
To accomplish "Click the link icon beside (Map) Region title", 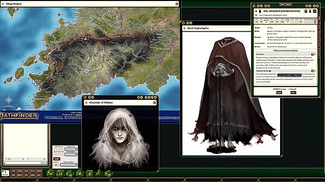I will pyautogui.click(x=3, y=3).
